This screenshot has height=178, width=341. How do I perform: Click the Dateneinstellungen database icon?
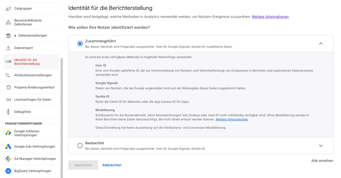[8, 36]
